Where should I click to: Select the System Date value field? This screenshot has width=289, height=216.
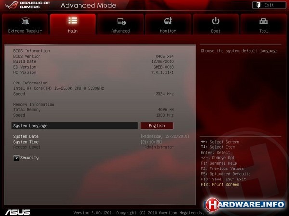pos(157,136)
